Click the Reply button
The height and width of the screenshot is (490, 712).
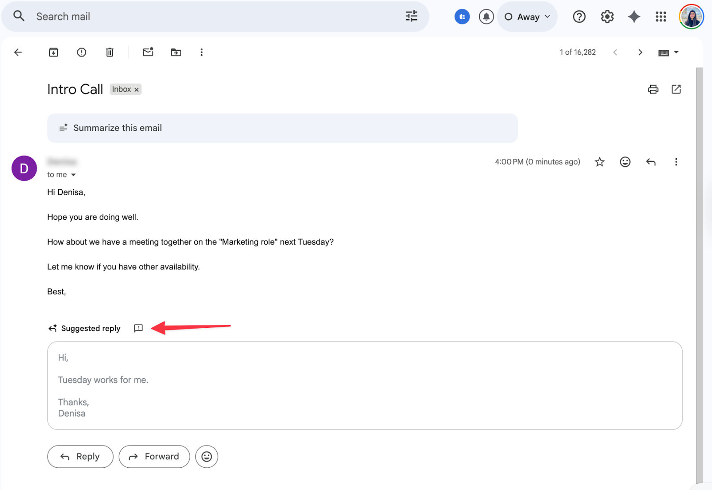point(80,456)
